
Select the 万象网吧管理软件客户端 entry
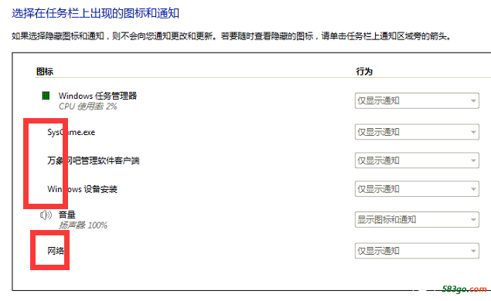[x=94, y=161]
